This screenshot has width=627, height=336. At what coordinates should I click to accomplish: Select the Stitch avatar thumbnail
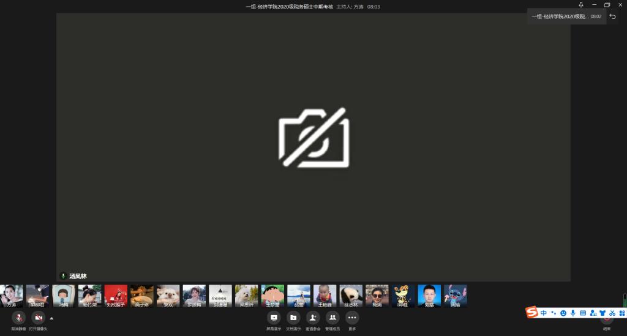point(456,295)
